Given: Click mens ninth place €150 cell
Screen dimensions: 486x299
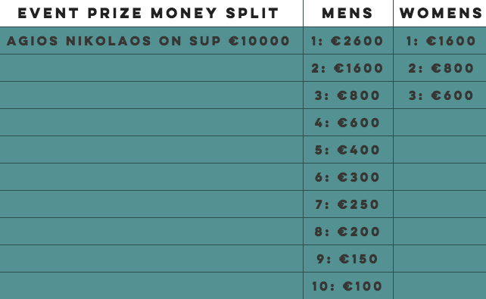Looking at the screenshot, I should click(x=347, y=259).
